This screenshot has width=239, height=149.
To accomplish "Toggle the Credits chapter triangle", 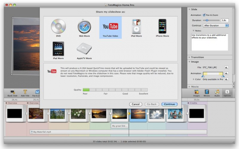I will click(189, 103).
